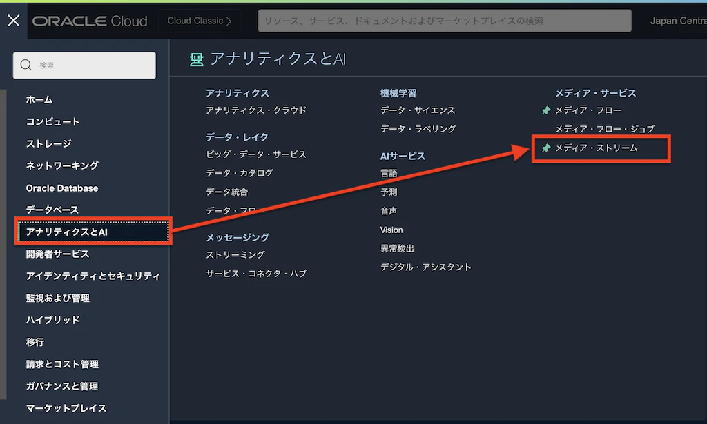This screenshot has height=424, width=707.
Task: Click the メッセージング section heading
Action: [238, 237]
